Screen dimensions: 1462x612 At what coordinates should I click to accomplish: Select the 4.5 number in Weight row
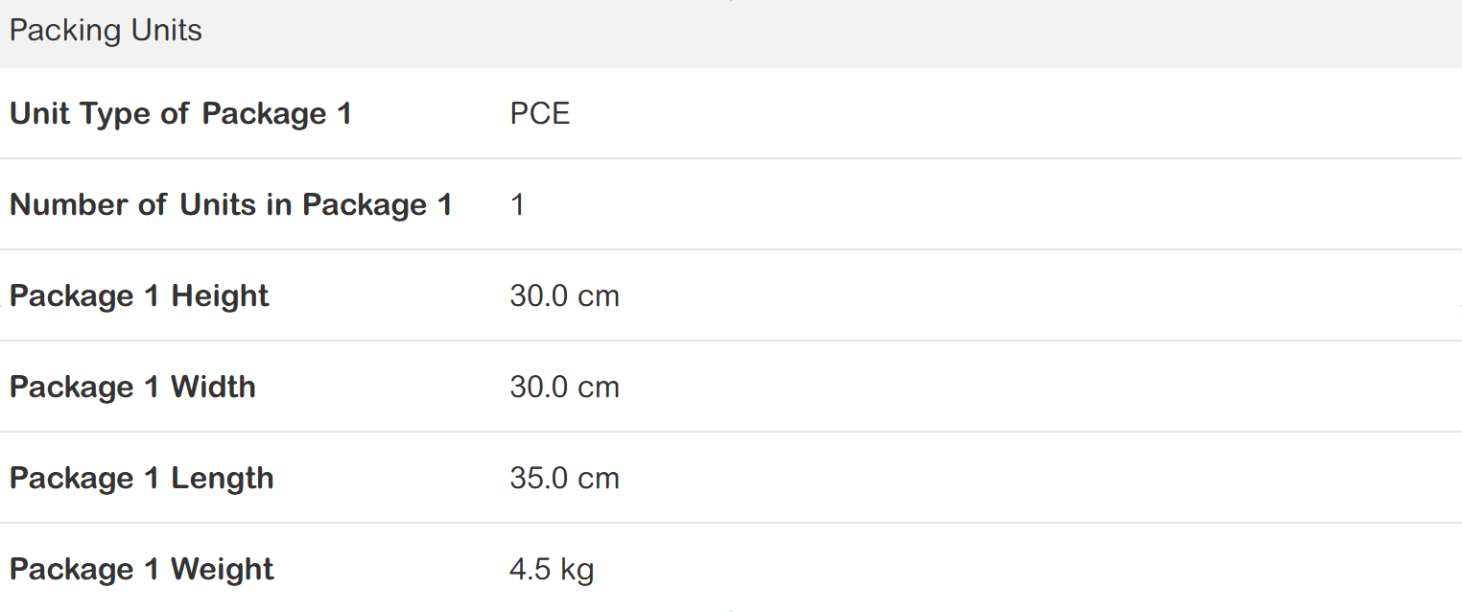pyautogui.click(x=529, y=570)
